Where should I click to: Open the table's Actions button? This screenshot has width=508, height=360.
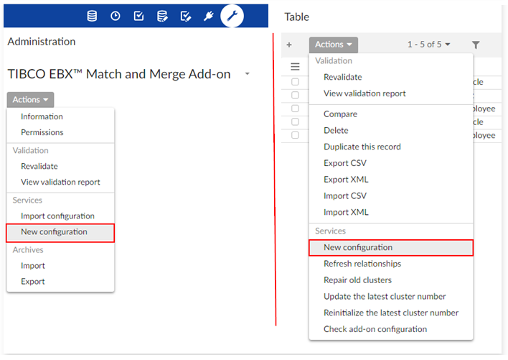coord(334,45)
